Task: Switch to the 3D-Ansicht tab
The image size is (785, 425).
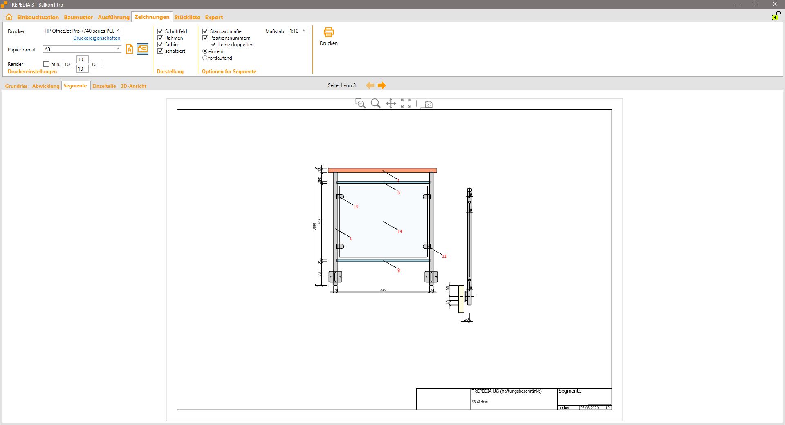Action: pos(133,86)
